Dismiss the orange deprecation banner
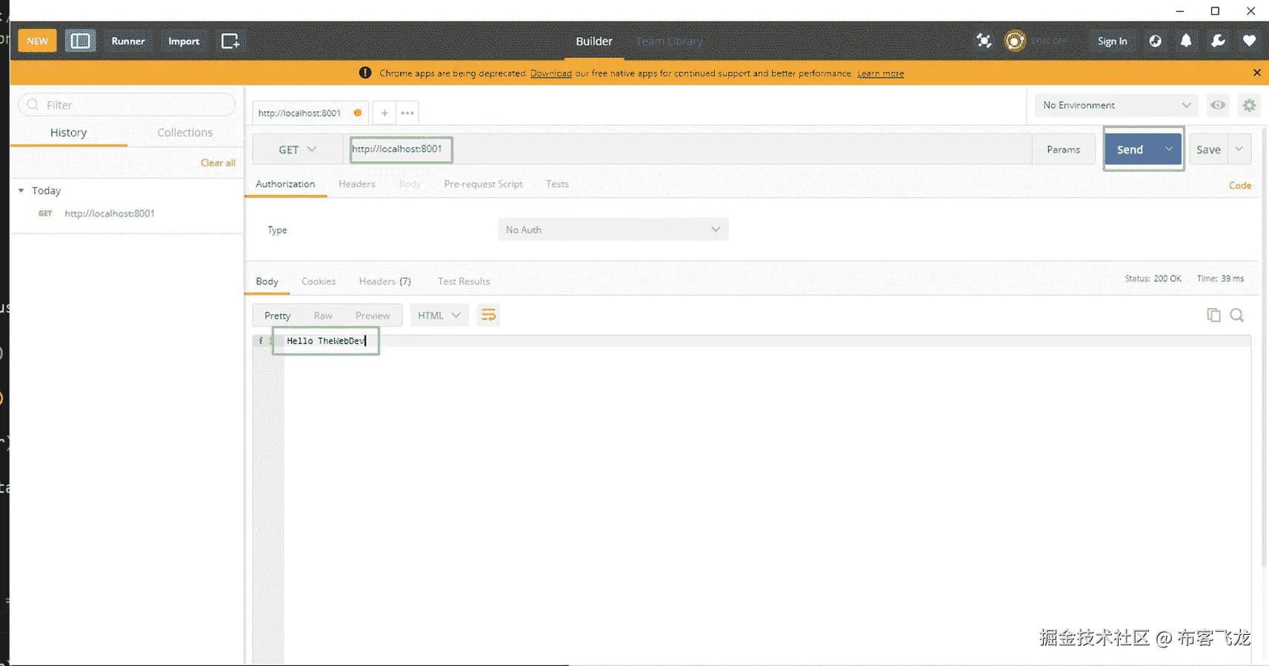Screen dimensions: 1269x666 point(1256,73)
